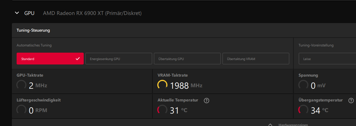This screenshot has width=356, height=126.
Task: Click the 31 °C temperature value
Action: click(179, 111)
